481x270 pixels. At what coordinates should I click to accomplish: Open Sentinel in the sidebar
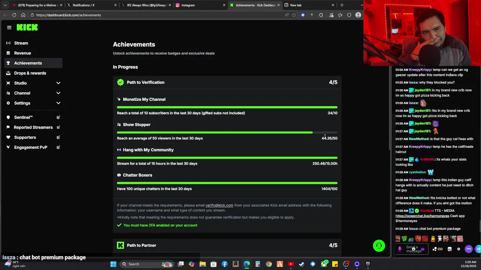pyautogui.click(x=33, y=117)
